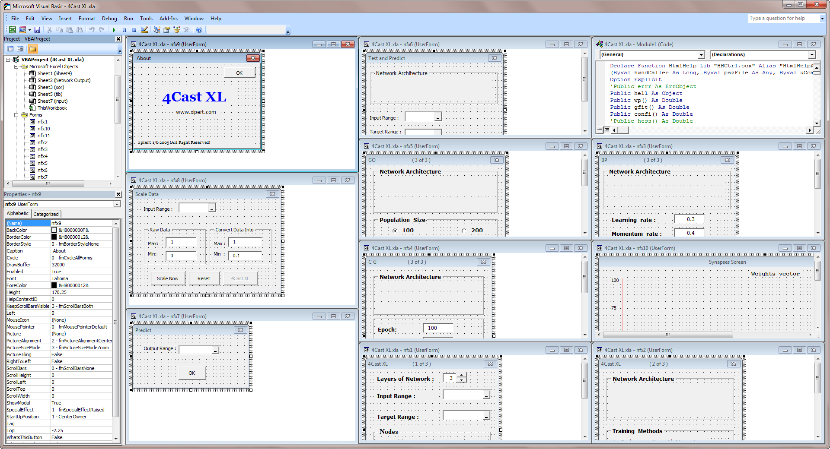Image resolution: width=830 pixels, height=449 pixels.
Task: Click the 4Cast XL button on Scale Data form
Action: click(x=240, y=278)
